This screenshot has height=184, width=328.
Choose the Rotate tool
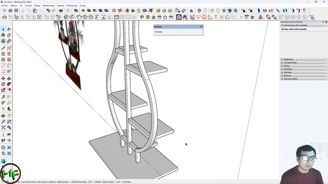[x=3, y=84]
